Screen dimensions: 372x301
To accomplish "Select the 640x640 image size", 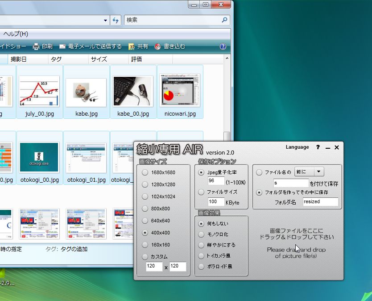I will [145, 221].
